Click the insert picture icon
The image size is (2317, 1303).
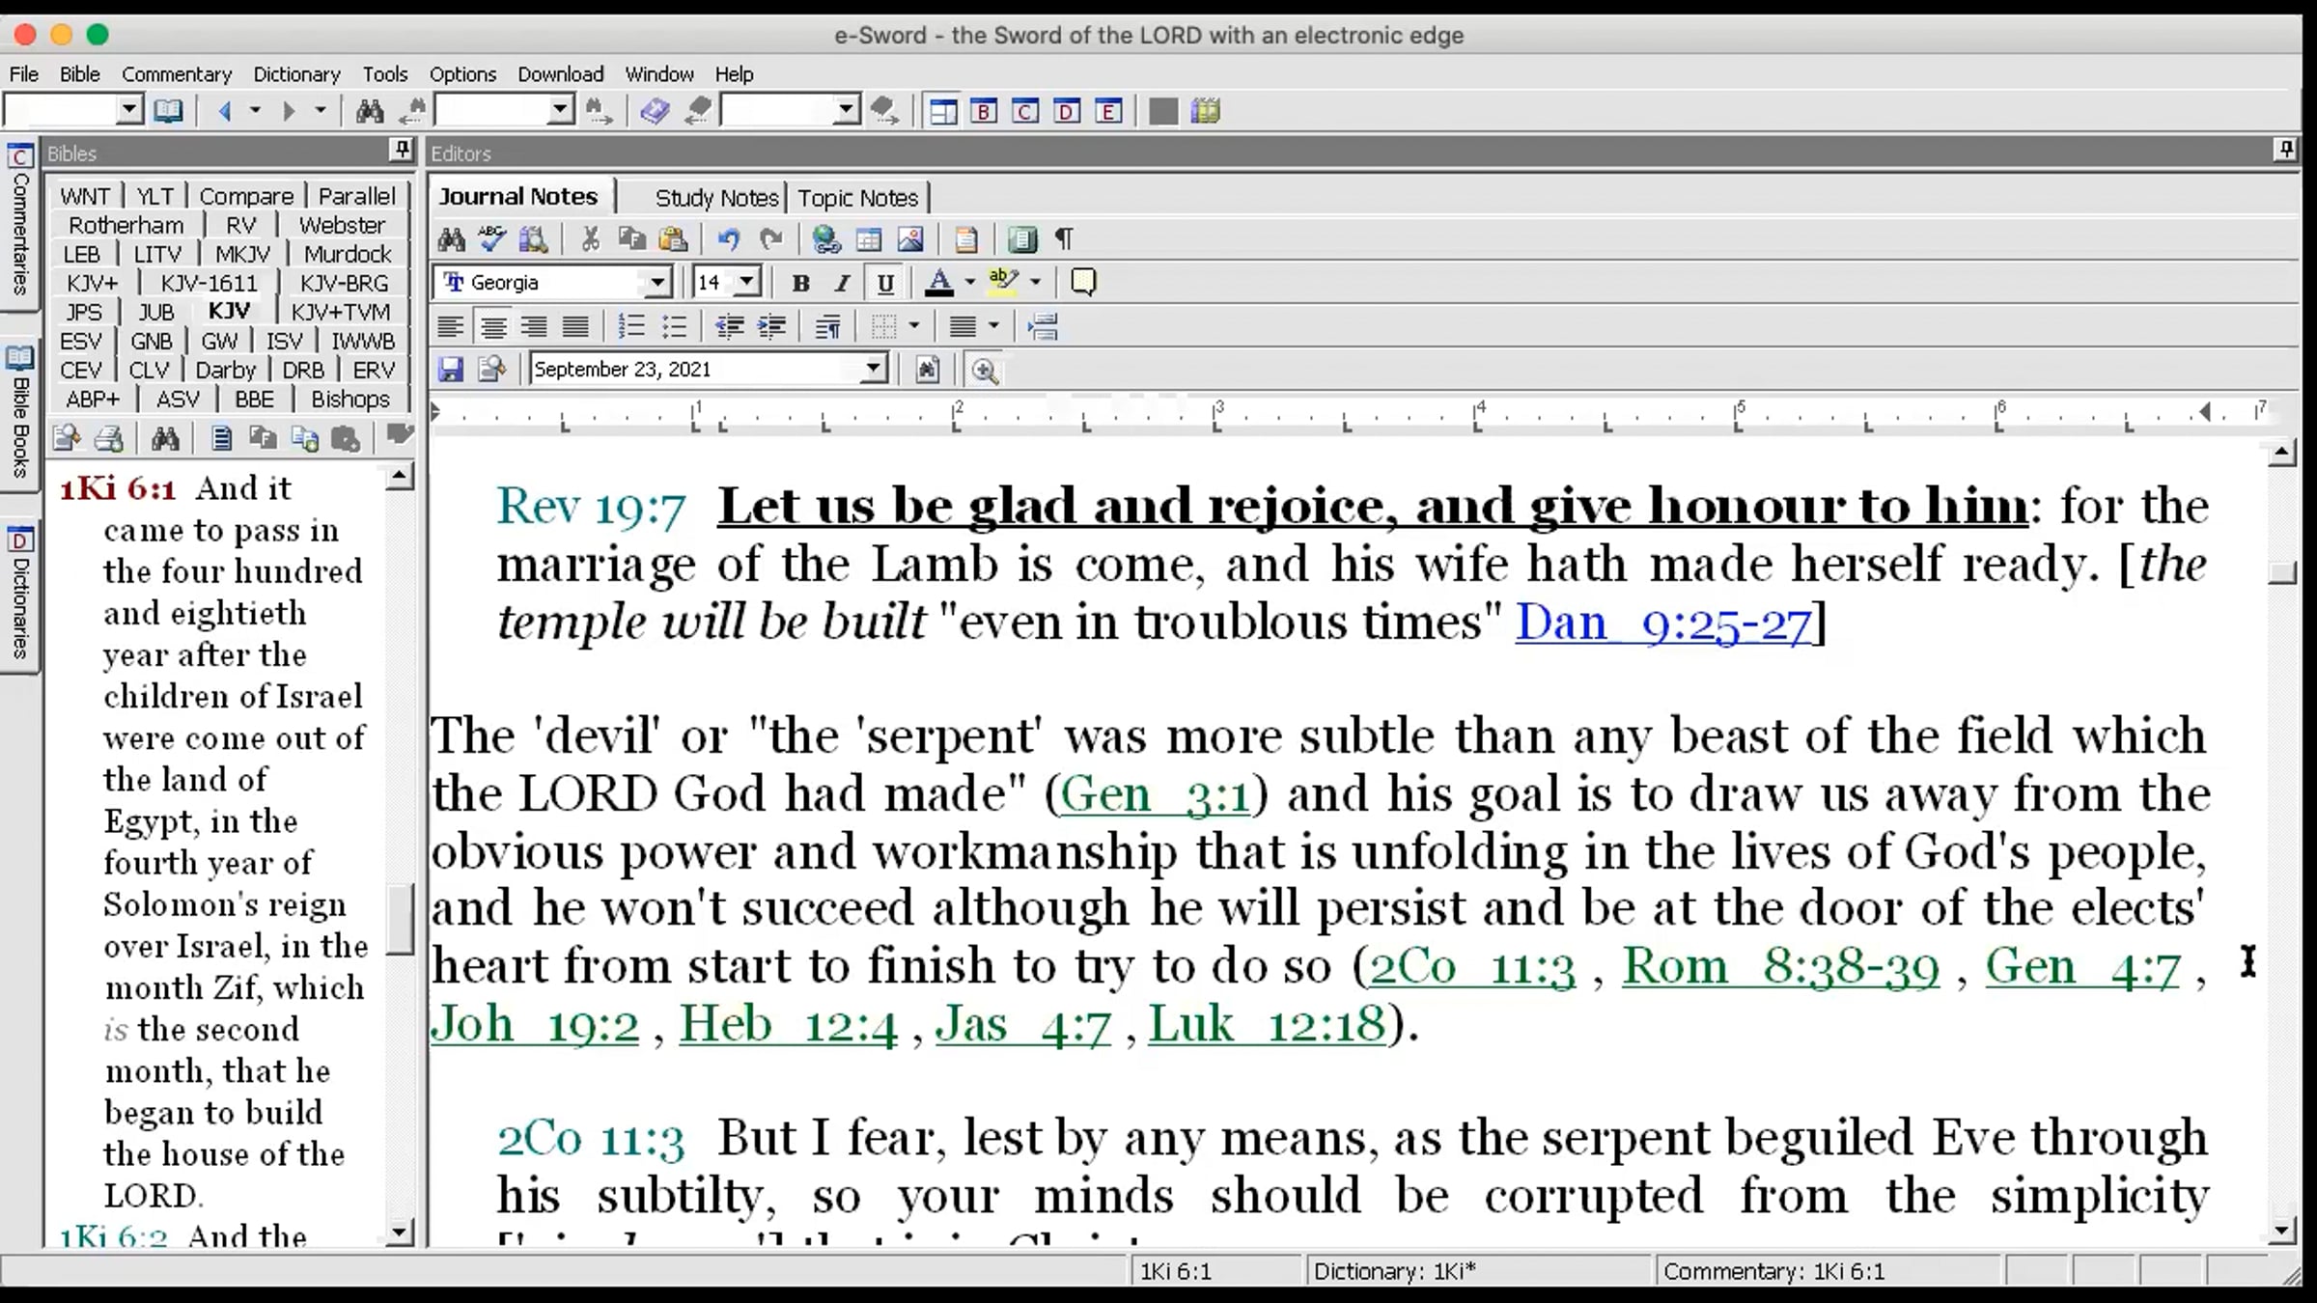pos(910,239)
